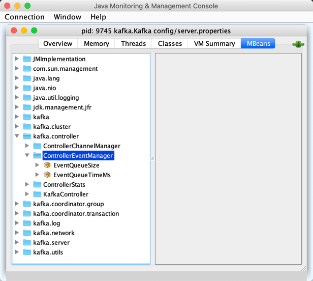313x281 pixels.
Task: Click the JMImplementation folder icon
Action: (27, 59)
